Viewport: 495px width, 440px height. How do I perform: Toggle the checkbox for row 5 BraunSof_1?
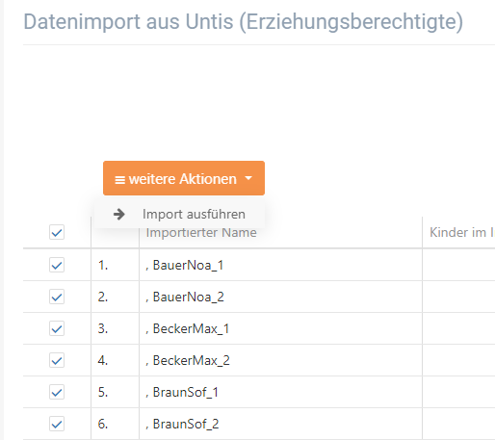pyautogui.click(x=57, y=392)
